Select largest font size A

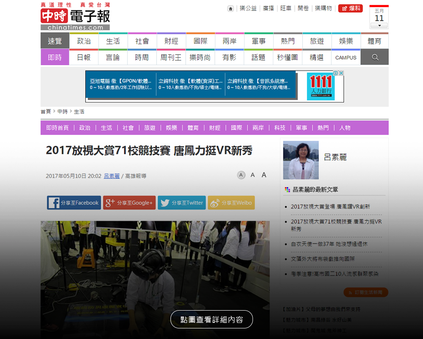pos(264,175)
